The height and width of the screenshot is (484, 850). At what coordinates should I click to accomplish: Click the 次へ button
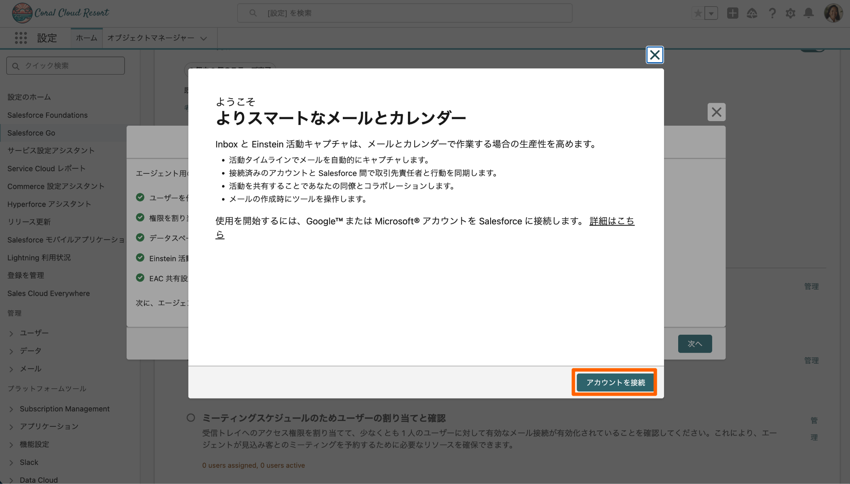(x=695, y=343)
